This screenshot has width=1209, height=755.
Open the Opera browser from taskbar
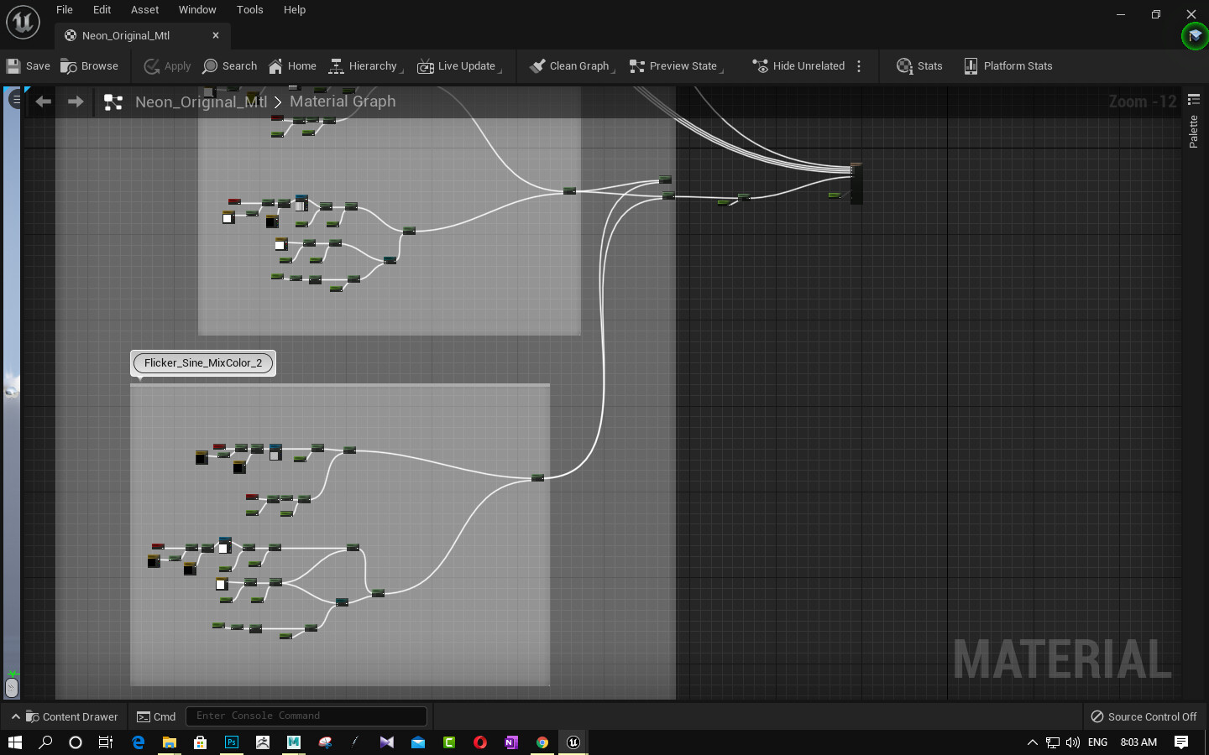tap(480, 742)
